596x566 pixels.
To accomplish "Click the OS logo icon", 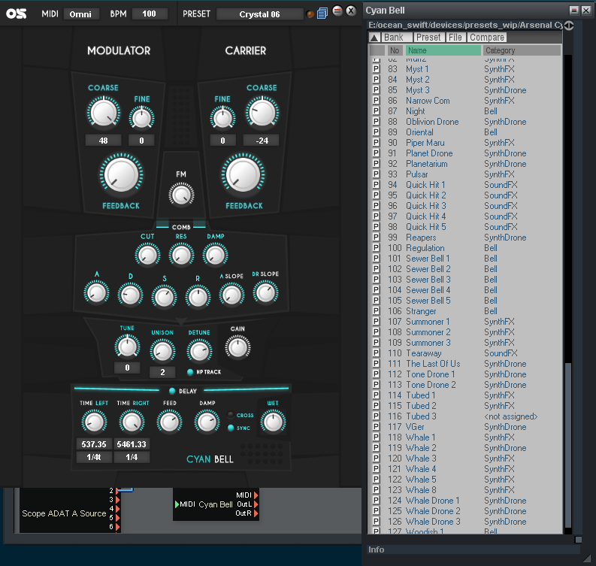I will pos(15,14).
